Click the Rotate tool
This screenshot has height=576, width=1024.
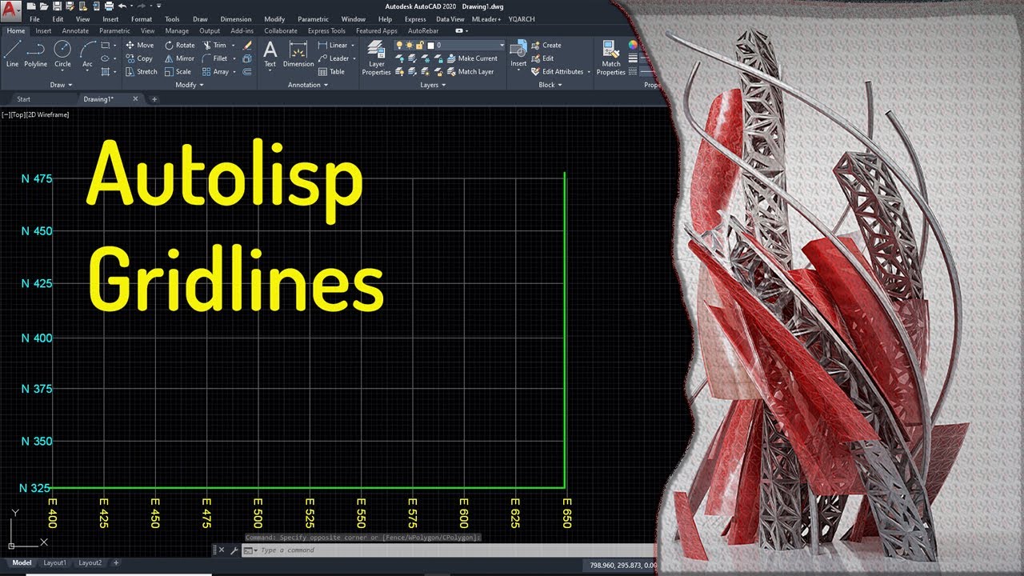tap(179, 46)
